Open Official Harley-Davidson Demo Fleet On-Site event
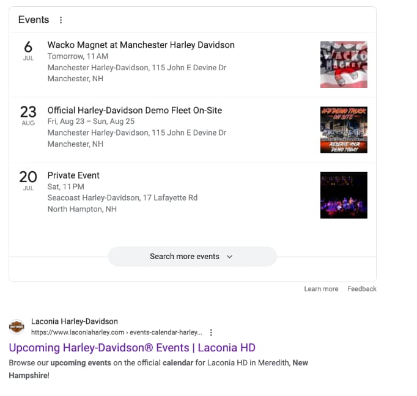This screenshot has width=417, height=396. point(135,110)
